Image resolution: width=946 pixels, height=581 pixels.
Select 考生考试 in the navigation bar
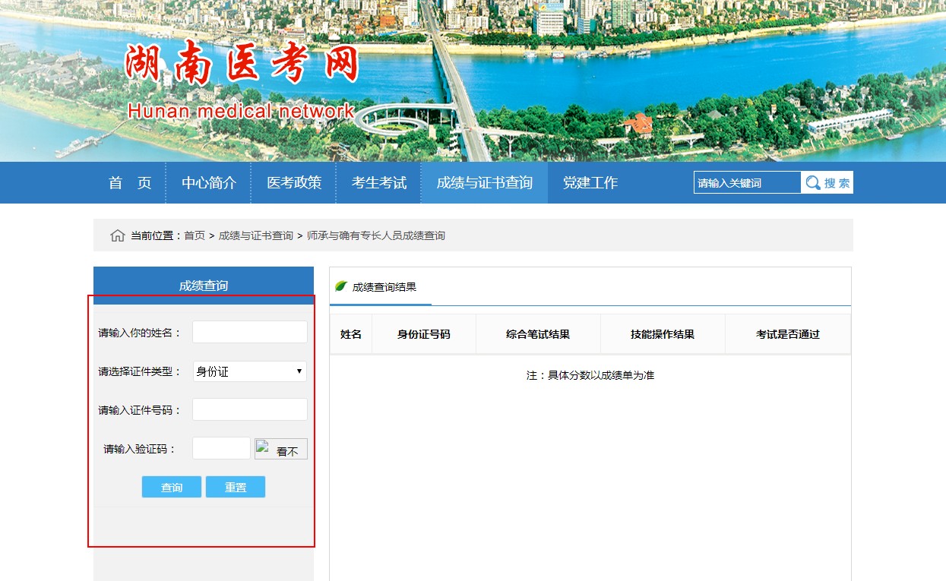pos(379,183)
